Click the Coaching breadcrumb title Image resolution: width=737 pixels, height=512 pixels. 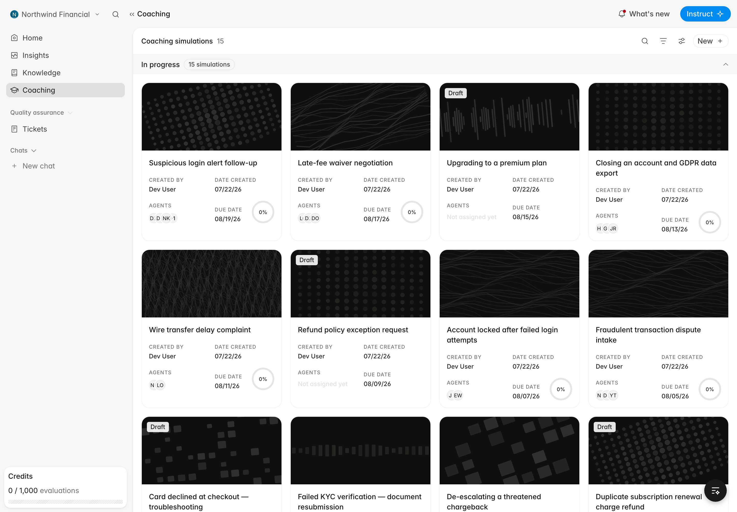point(154,14)
